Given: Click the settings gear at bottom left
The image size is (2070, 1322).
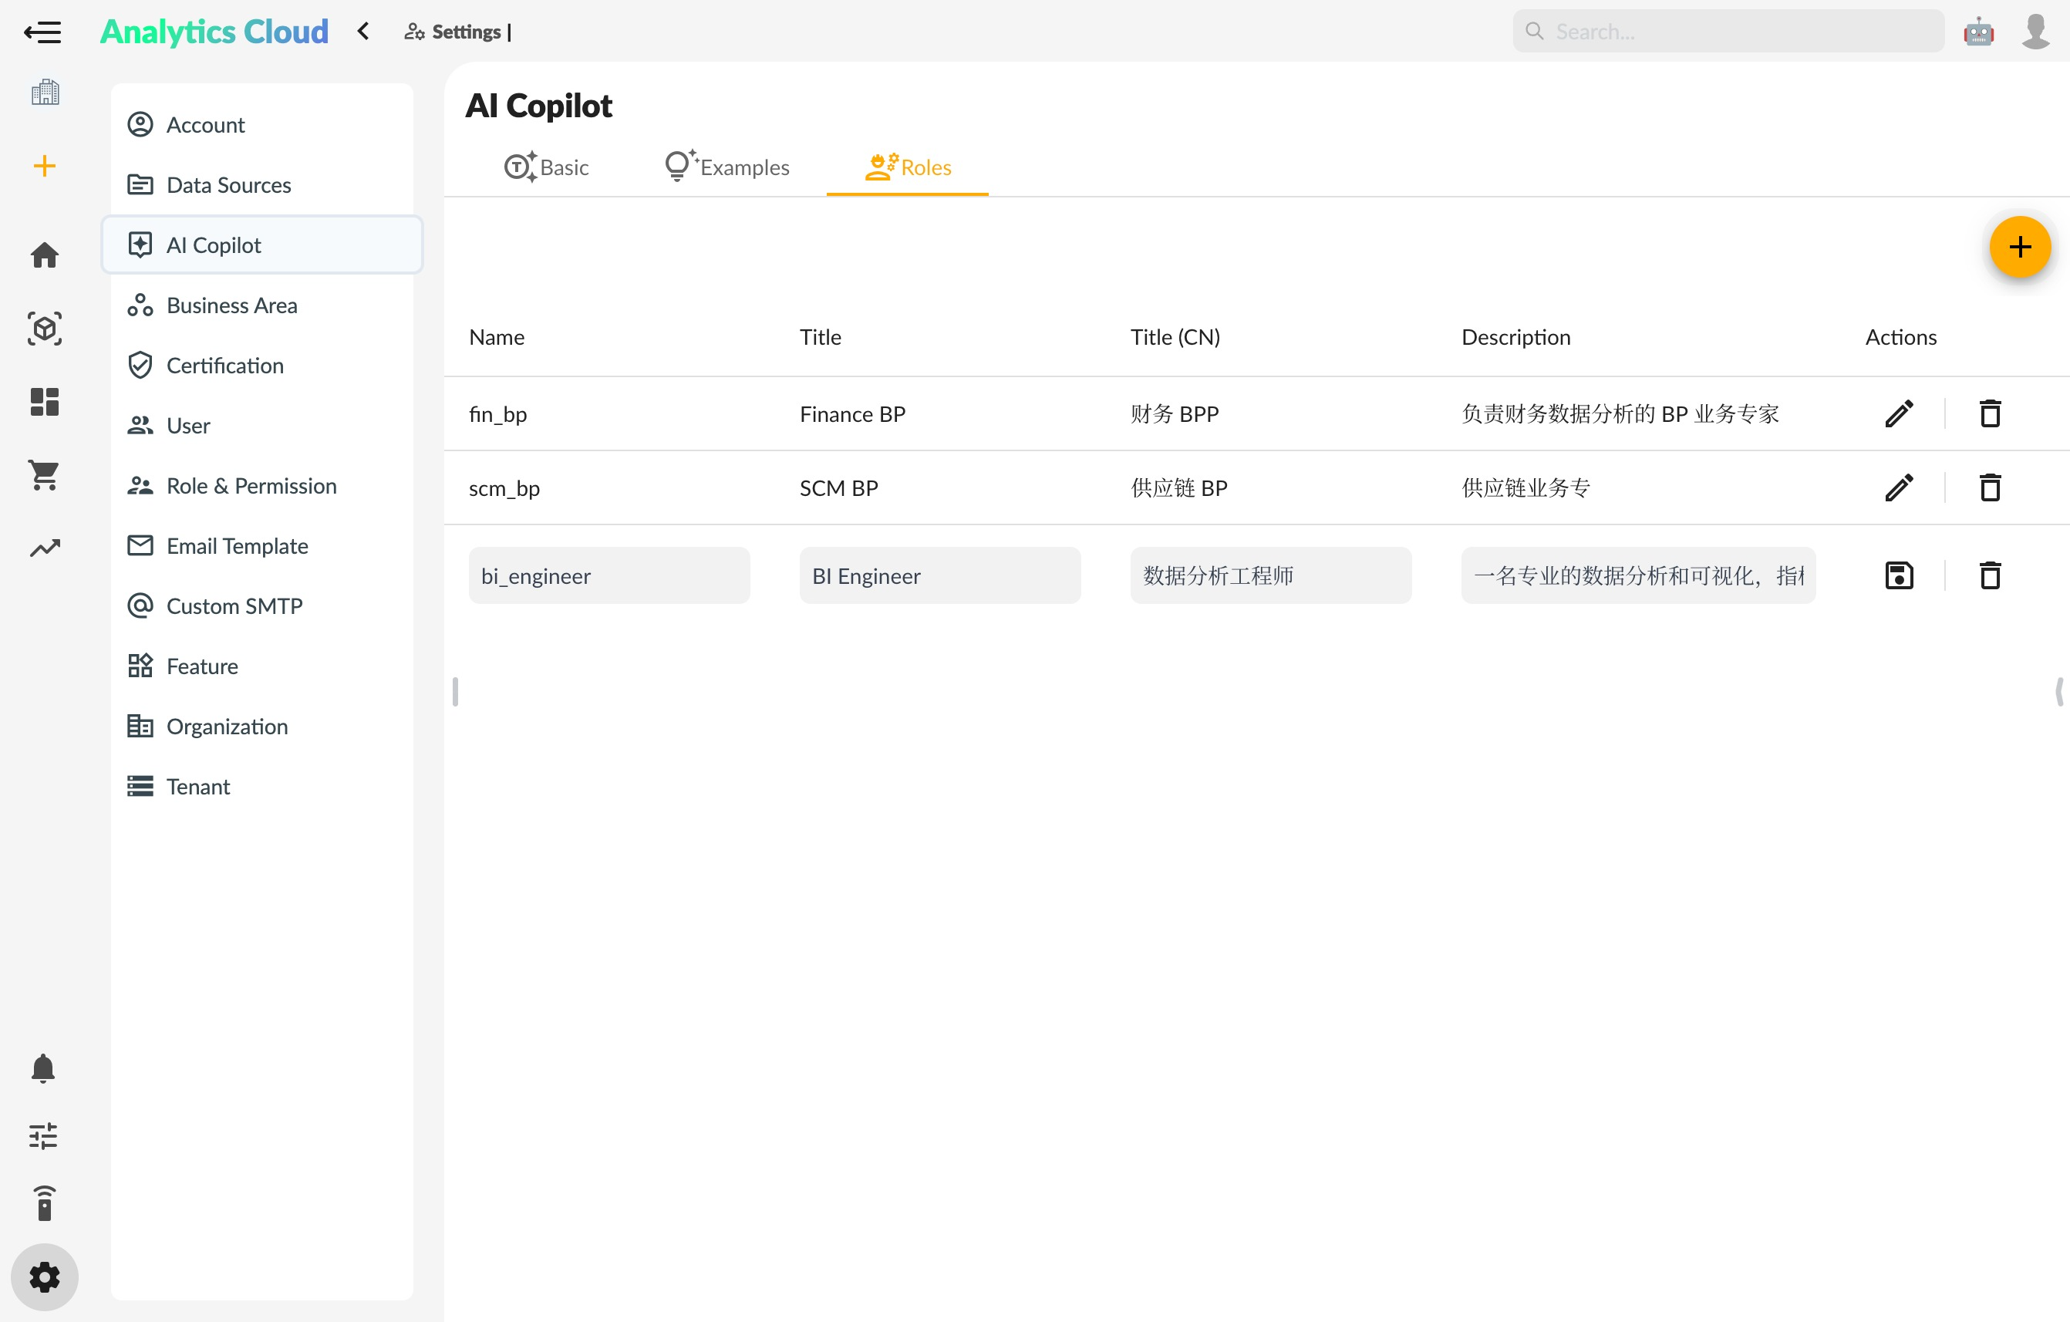Looking at the screenshot, I should [x=44, y=1276].
